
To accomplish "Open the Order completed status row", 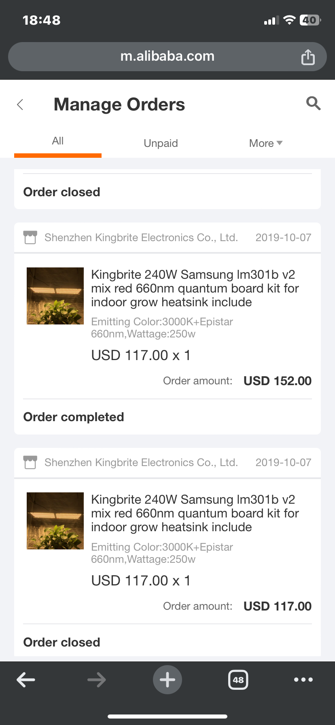I will (74, 417).
